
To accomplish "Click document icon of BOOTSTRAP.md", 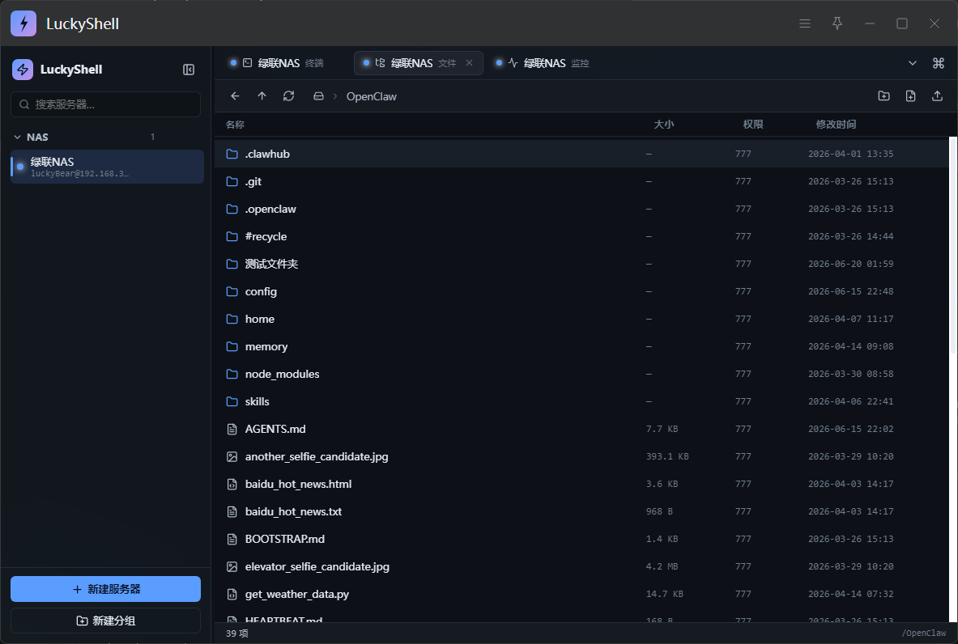I will pyautogui.click(x=232, y=539).
